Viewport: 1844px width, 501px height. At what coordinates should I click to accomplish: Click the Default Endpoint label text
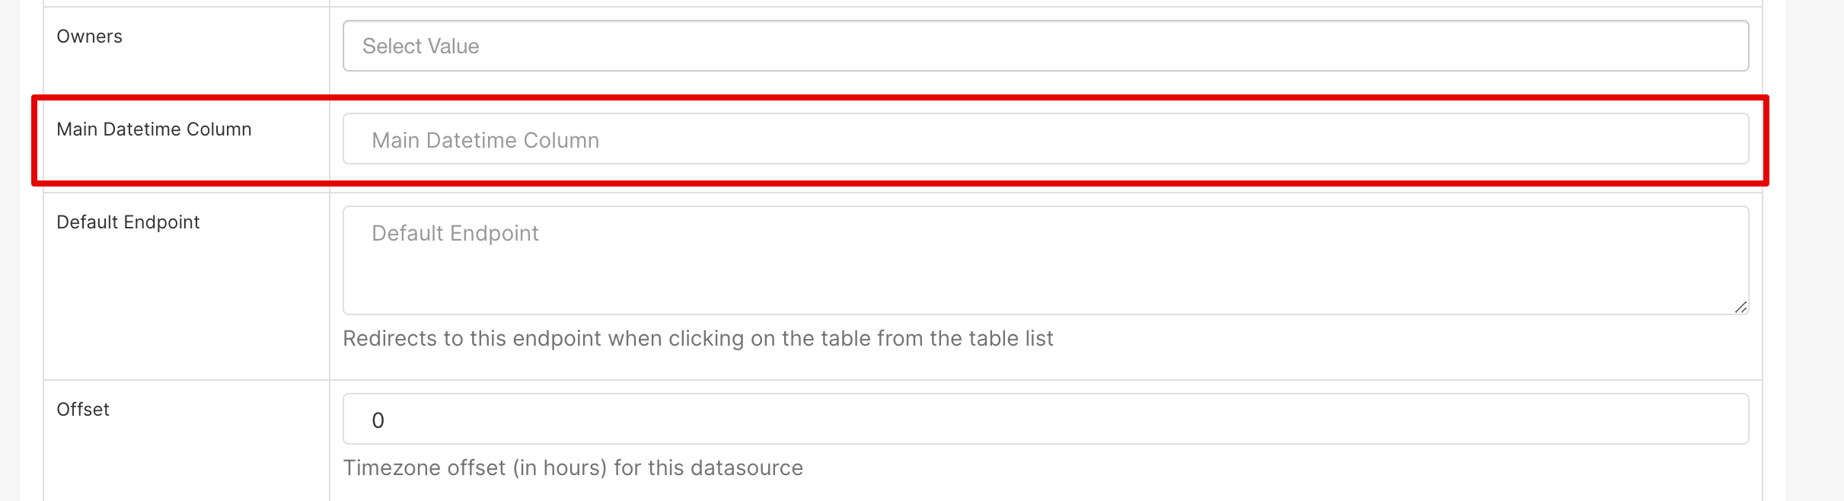127,222
